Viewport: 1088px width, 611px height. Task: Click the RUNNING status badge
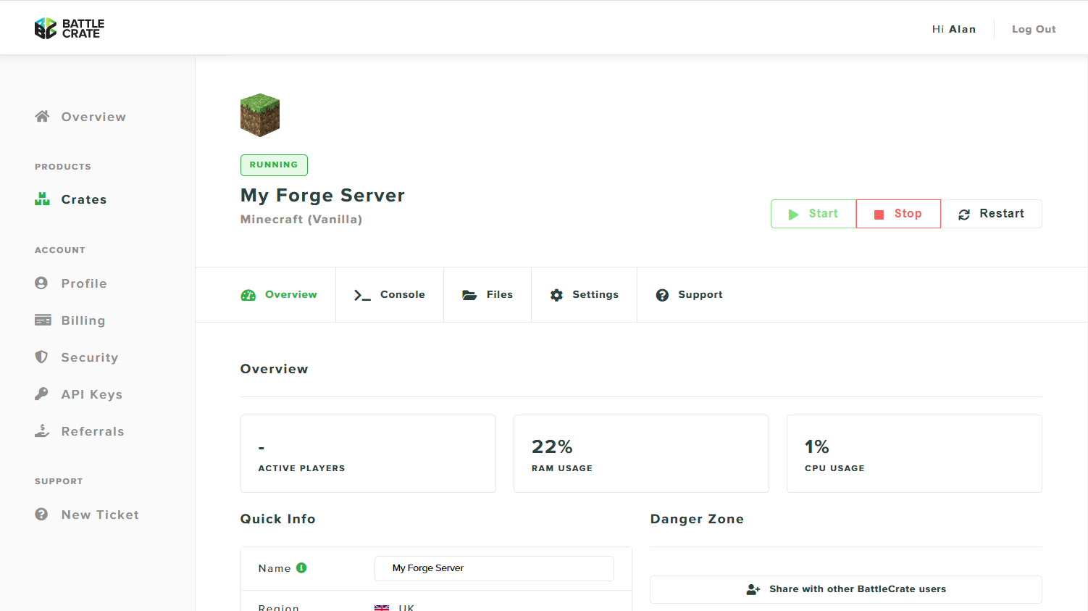tap(274, 165)
